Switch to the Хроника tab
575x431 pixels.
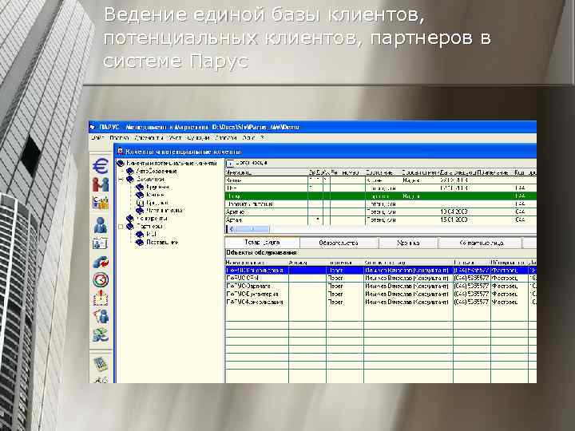408,243
